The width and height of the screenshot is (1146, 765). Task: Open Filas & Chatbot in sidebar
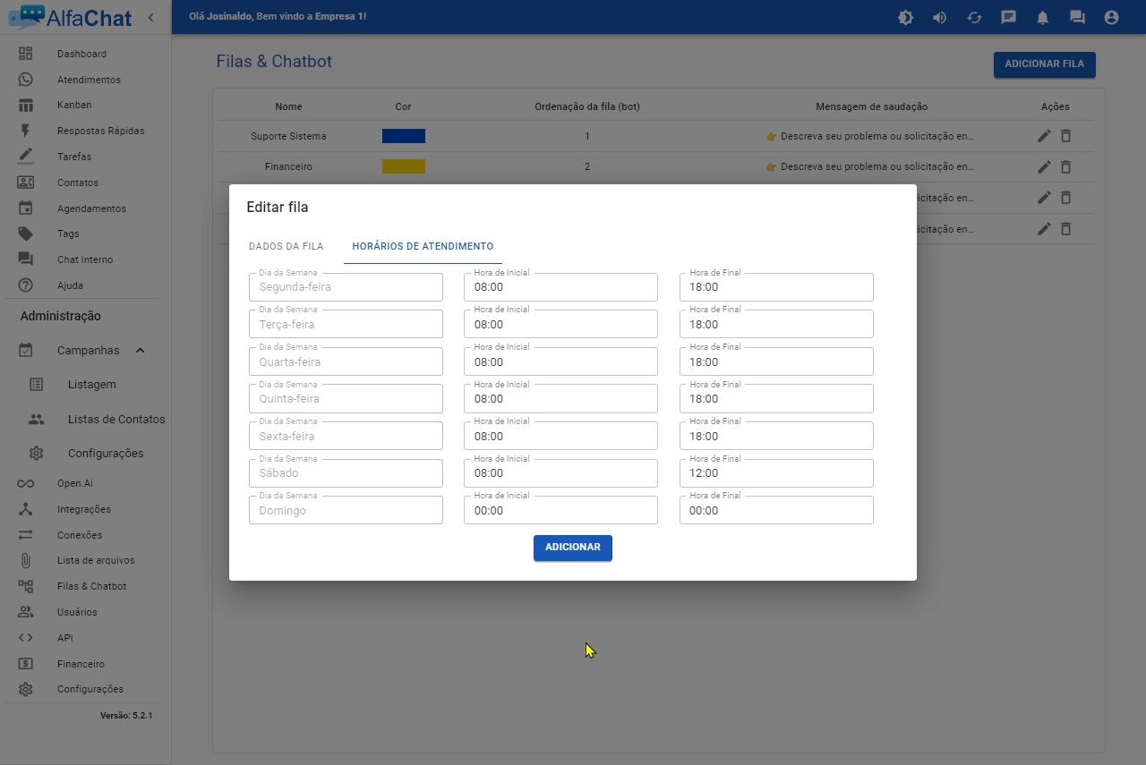tap(91, 587)
